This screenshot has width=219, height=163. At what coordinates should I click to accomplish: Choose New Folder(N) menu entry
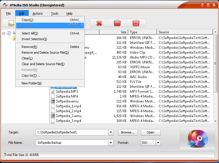pyautogui.click(x=50, y=83)
